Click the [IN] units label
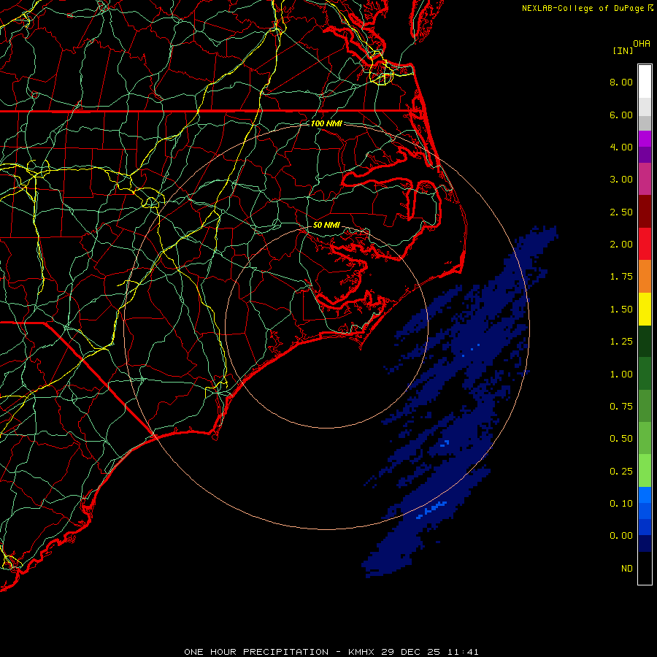The height and width of the screenshot is (657, 657). coord(623,50)
